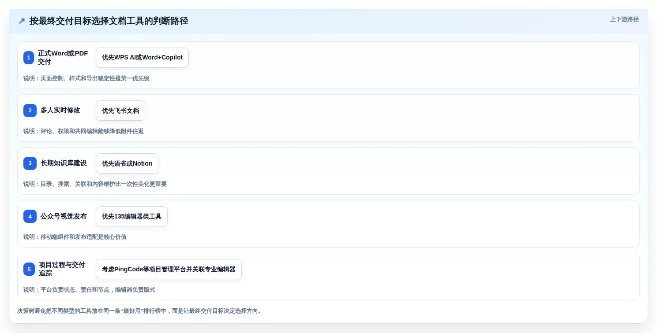Select the 优先飞书文档 option

coord(120,111)
